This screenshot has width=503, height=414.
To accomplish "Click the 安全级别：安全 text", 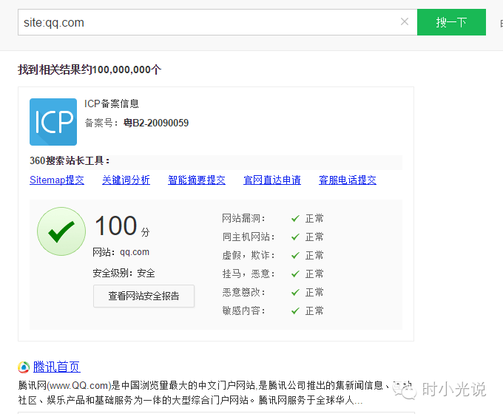I will pos(124,274).
